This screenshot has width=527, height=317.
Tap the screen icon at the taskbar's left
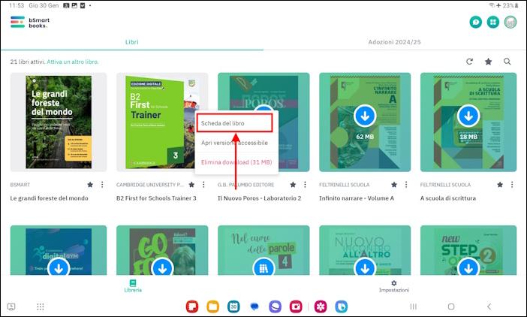click(11, 306)
